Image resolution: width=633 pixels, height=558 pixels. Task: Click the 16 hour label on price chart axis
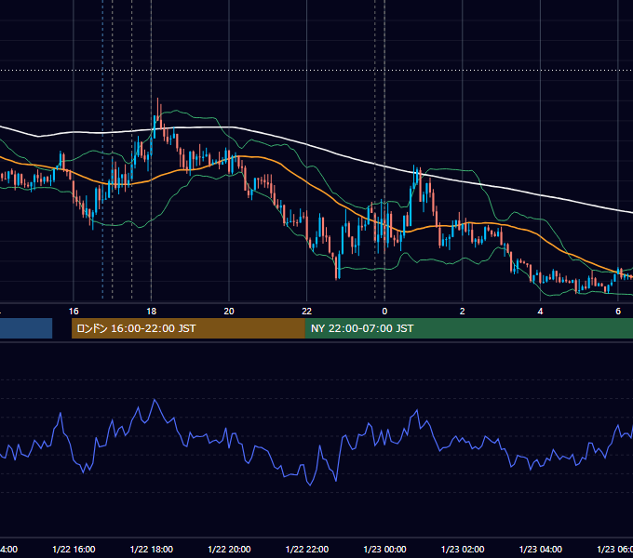click(74, 312)
